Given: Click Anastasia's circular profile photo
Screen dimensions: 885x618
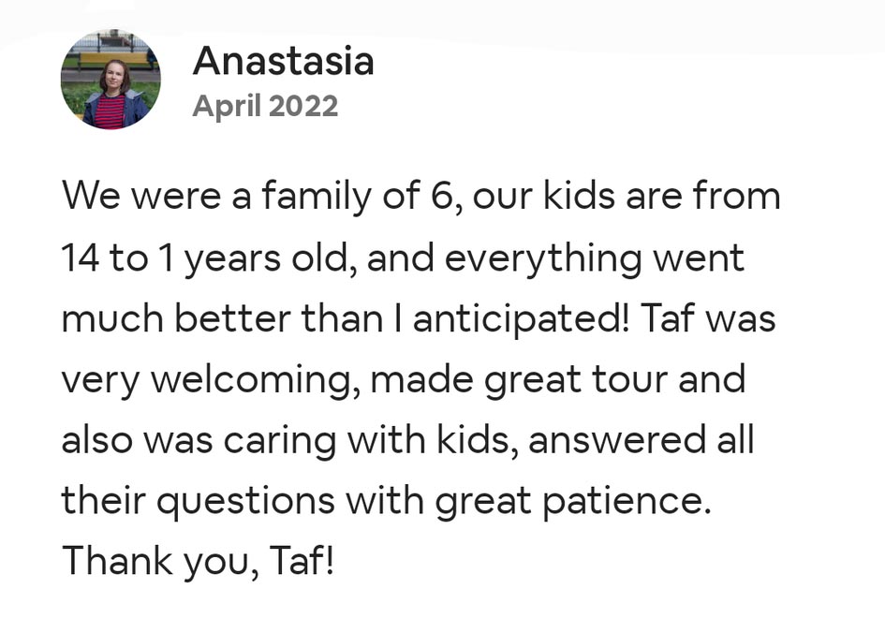Looking at the screenshot, I should 111,79.
